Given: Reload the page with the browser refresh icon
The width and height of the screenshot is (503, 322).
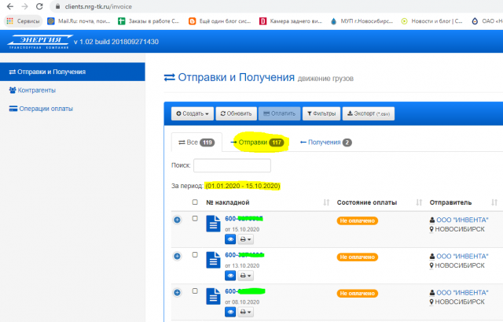Looking at the screenshot, I should click(x=41, y=6).
